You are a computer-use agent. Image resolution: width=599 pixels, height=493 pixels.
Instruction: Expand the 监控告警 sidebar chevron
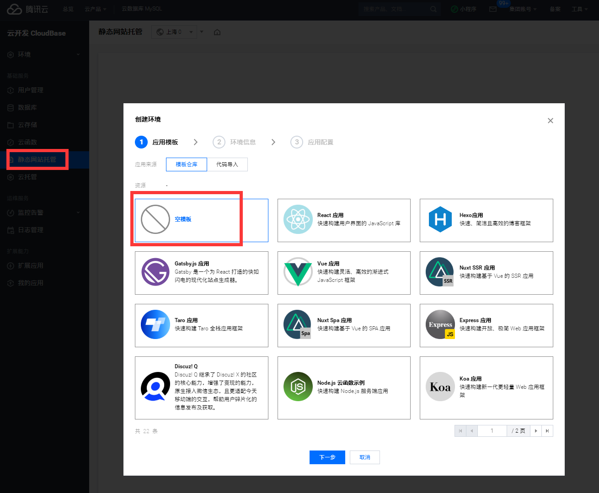(x=78, y=212)
